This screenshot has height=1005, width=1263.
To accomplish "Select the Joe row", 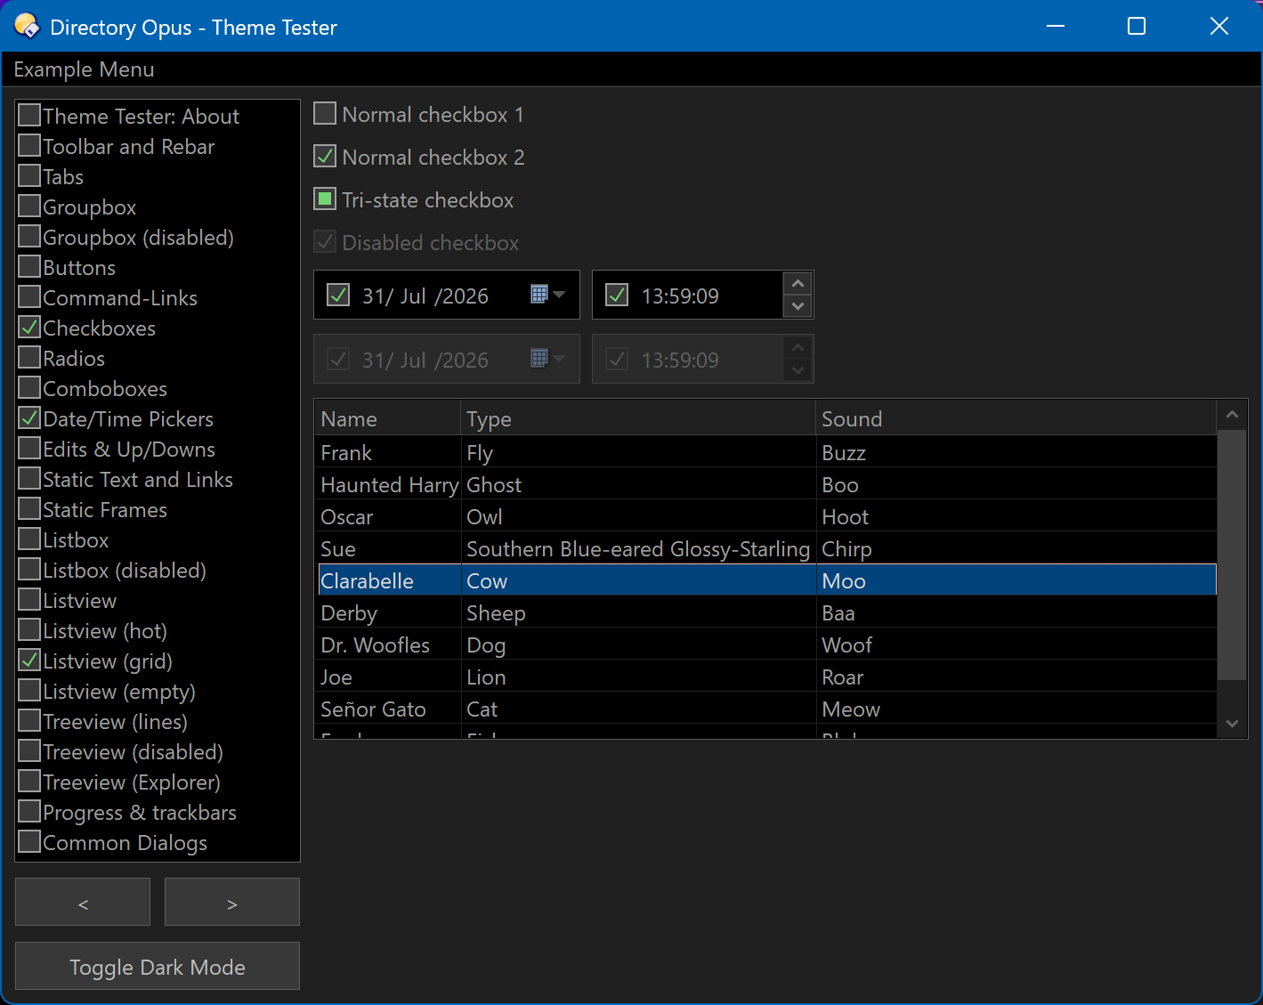I will point(765,677).
